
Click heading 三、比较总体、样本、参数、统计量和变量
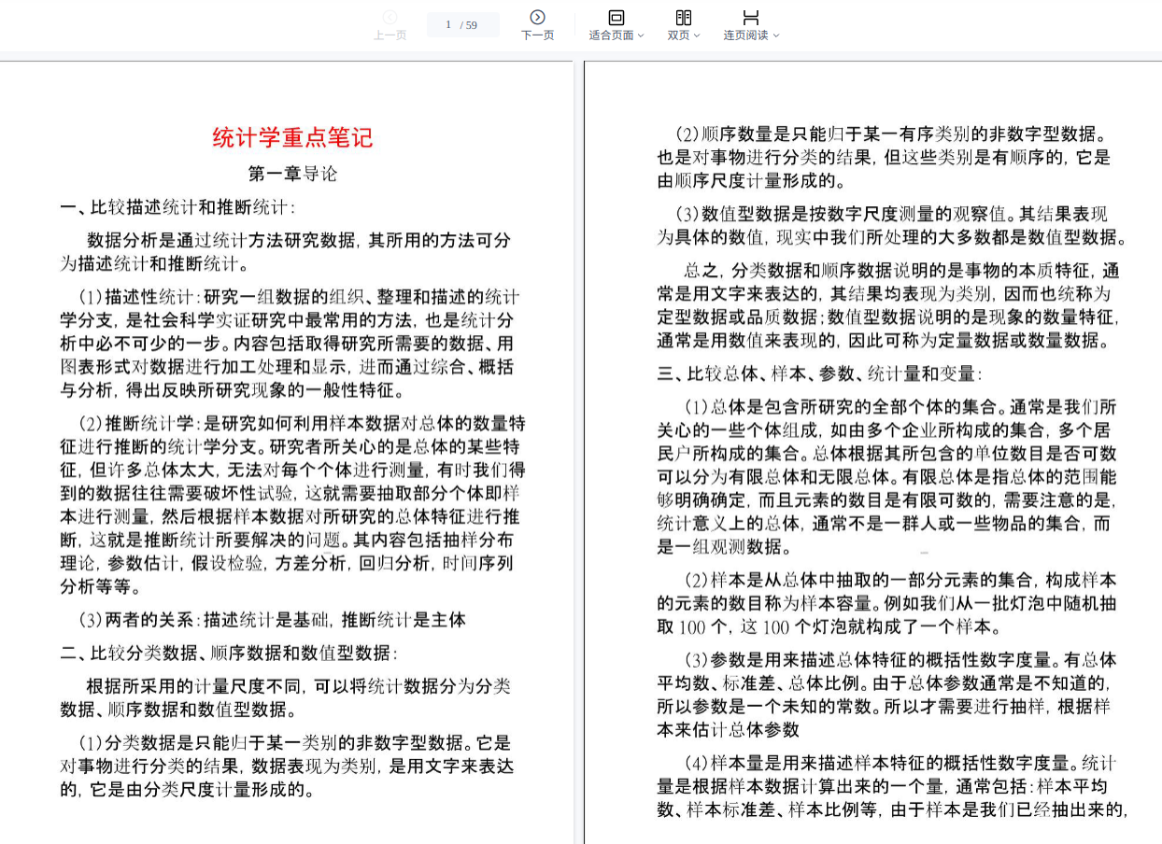(819, 373)
